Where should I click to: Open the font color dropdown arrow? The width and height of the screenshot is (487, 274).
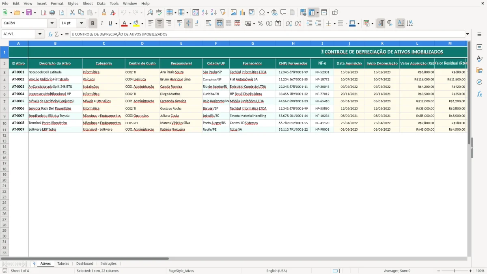pyautogui.click(x=130, y=23)
